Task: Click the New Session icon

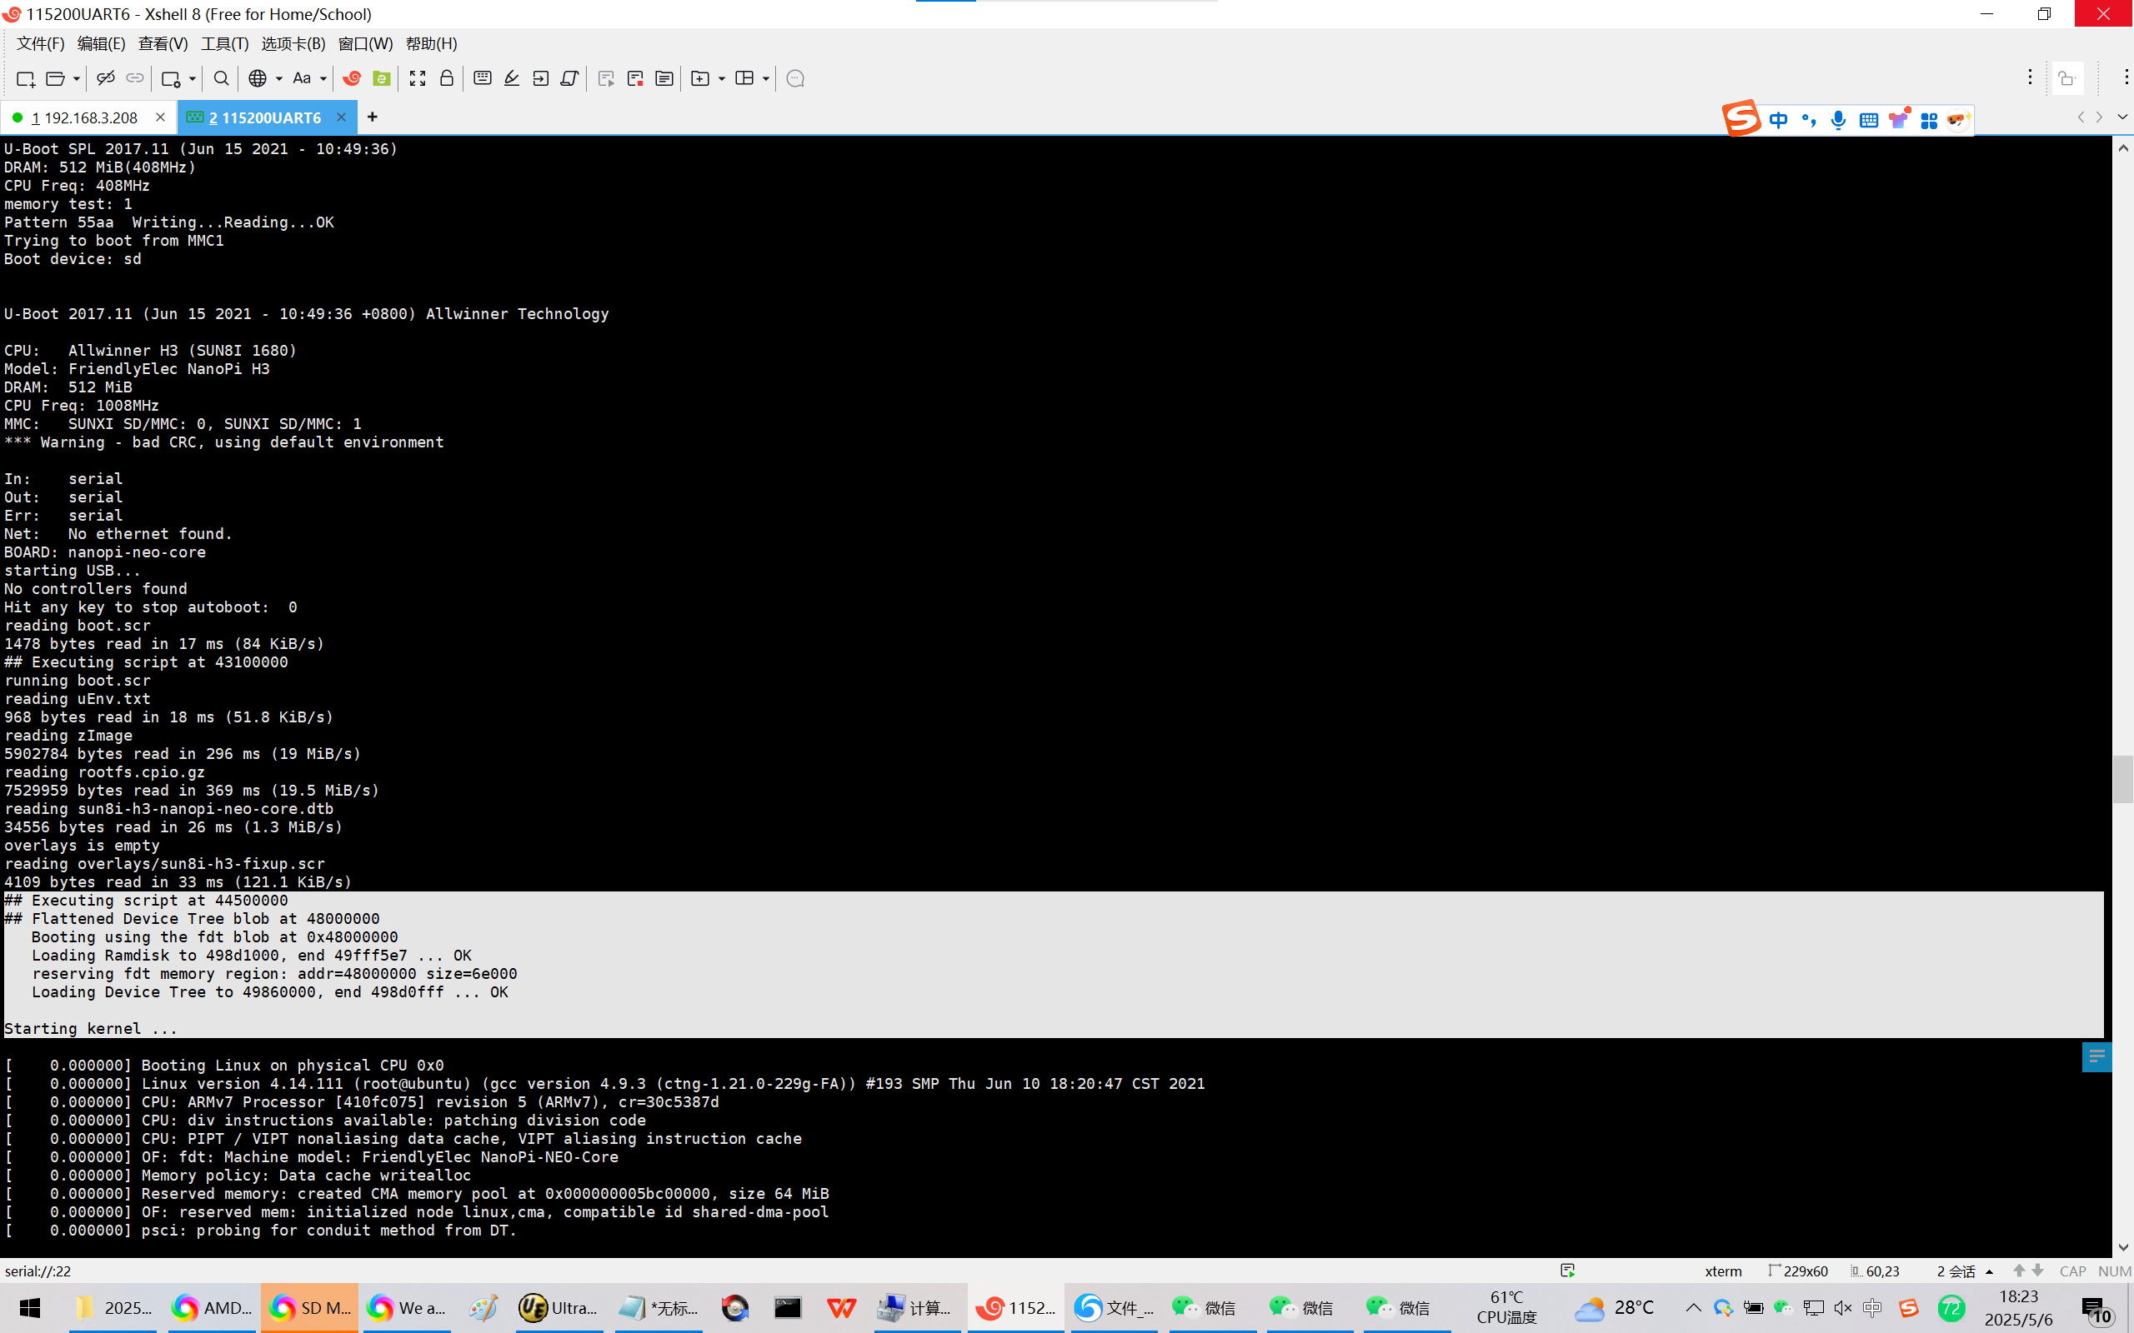Action: click(25, 79)
